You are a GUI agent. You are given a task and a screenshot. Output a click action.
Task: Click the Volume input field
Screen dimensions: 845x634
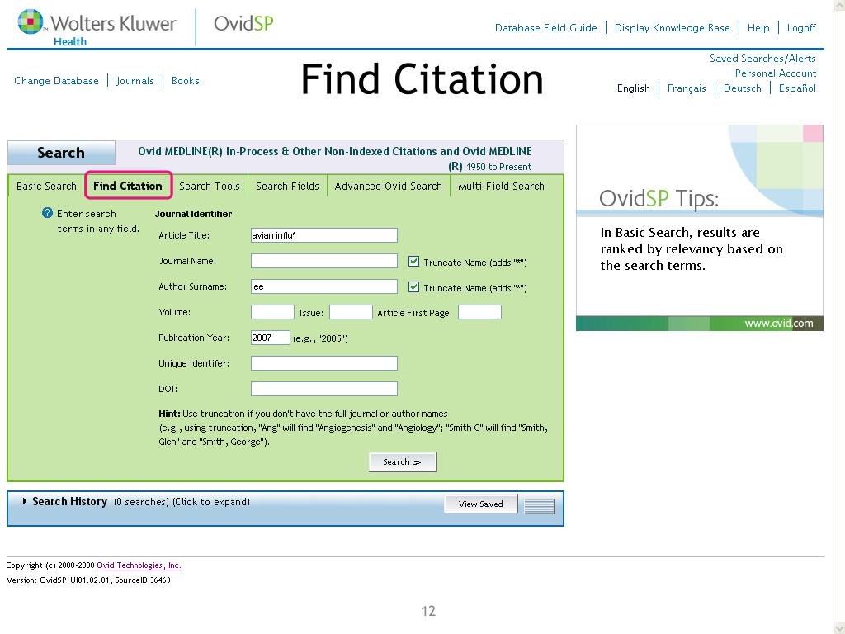272,312
